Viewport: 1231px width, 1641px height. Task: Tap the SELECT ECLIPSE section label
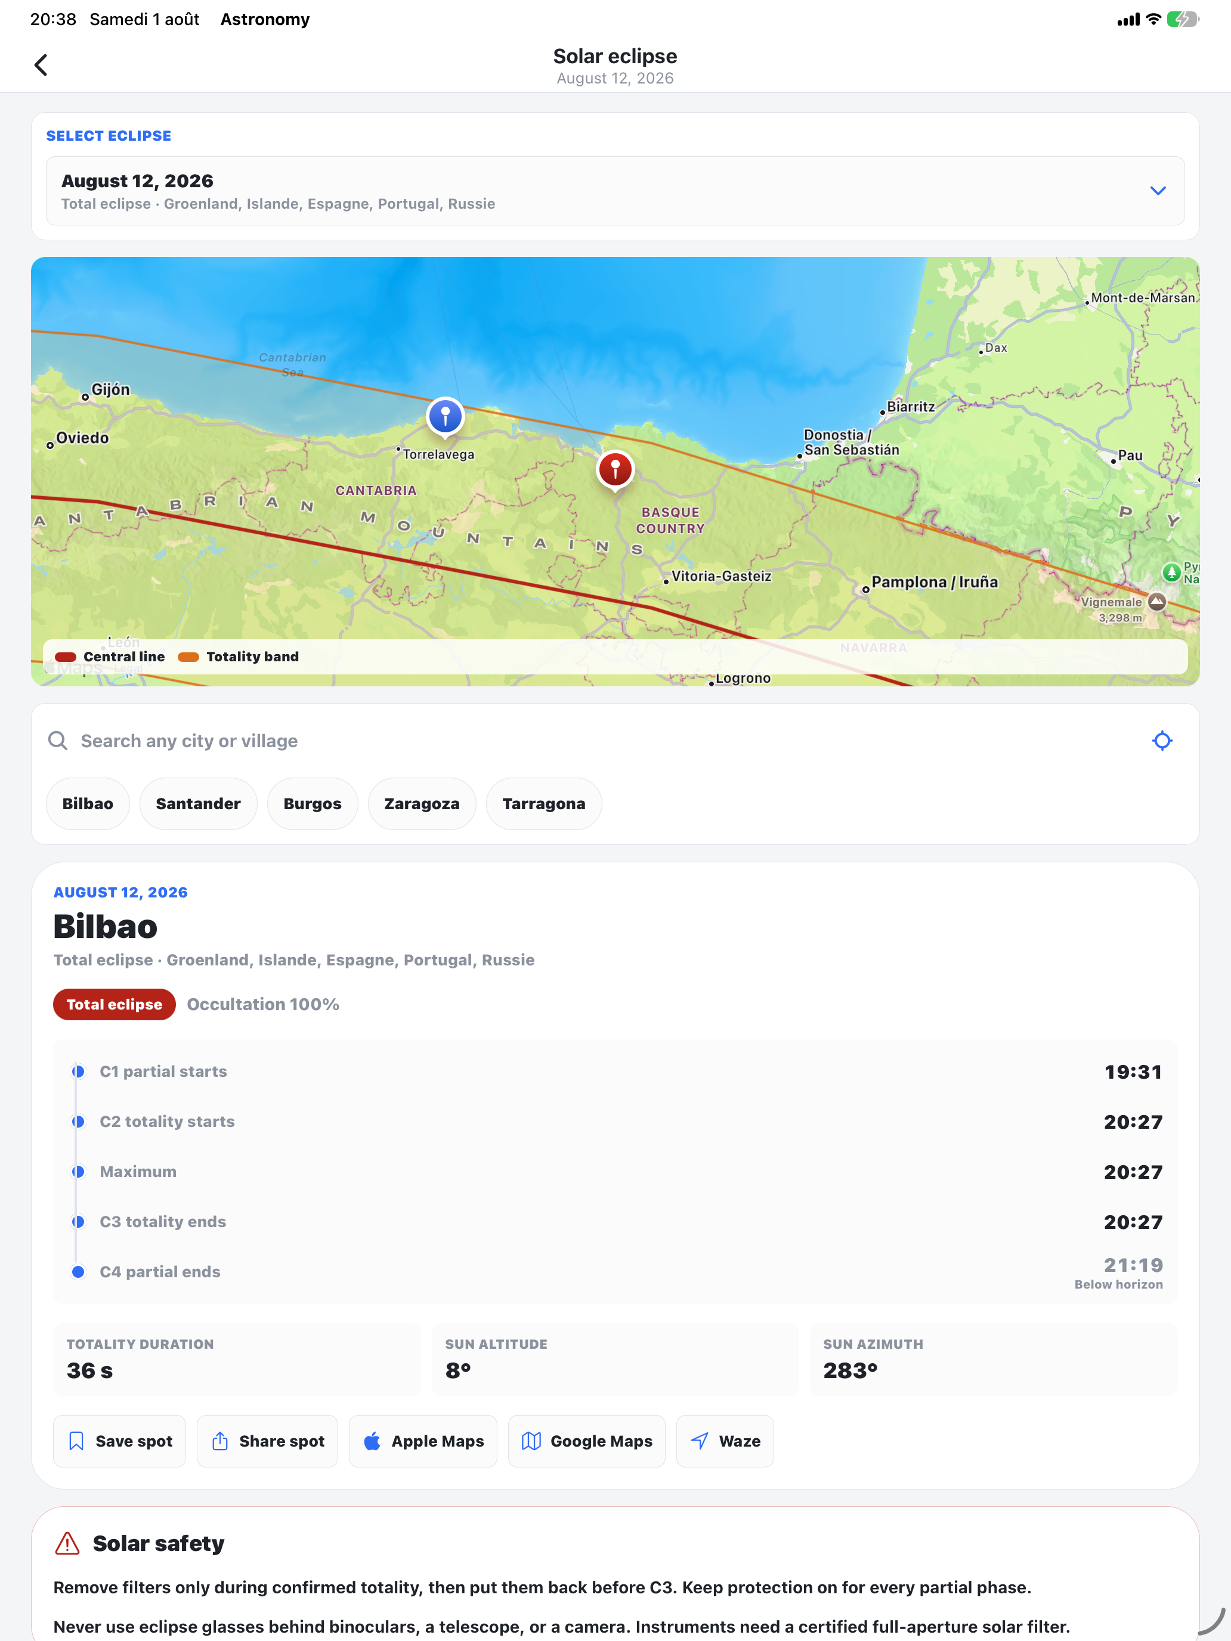[x=109, y=136]
